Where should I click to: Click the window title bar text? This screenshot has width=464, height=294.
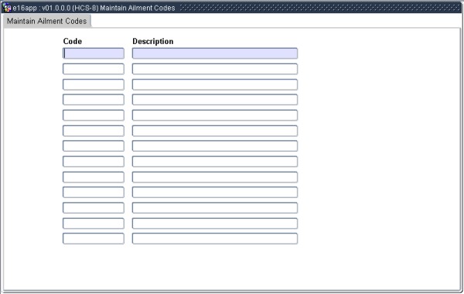(x=94, y=8)
